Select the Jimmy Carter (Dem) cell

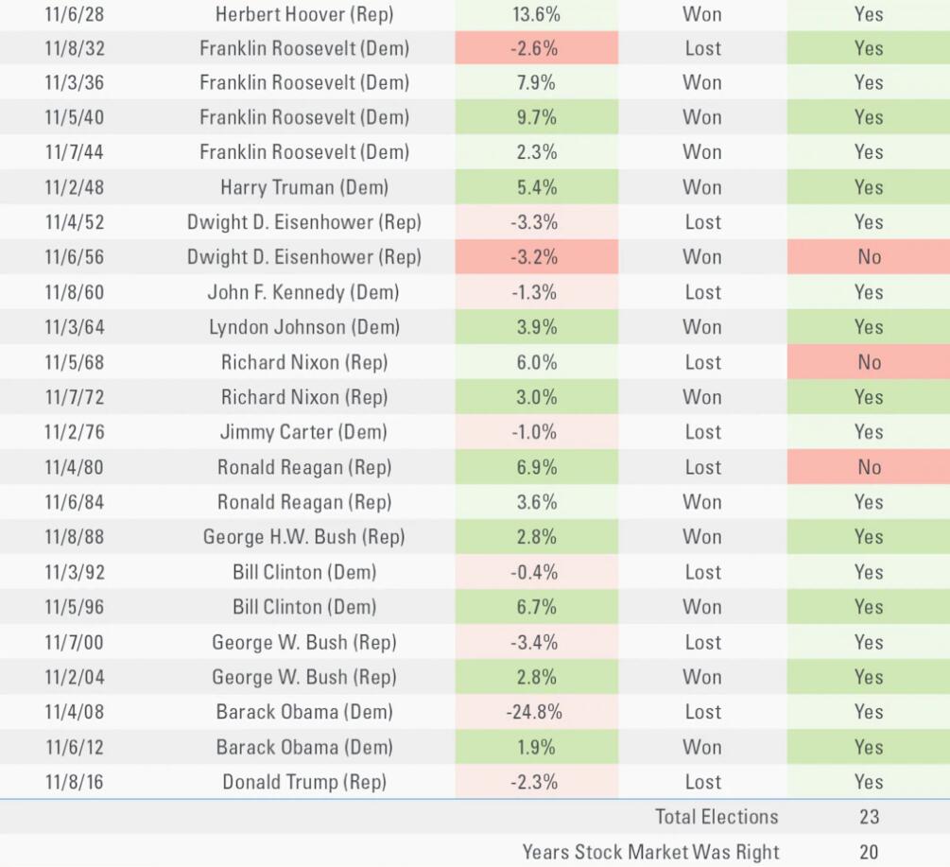tap(303, 432)
